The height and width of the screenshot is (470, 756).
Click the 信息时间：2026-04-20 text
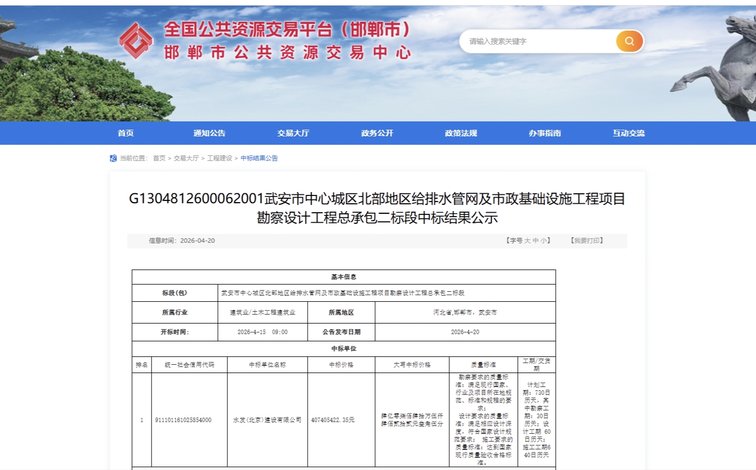[x=182, y=241]
